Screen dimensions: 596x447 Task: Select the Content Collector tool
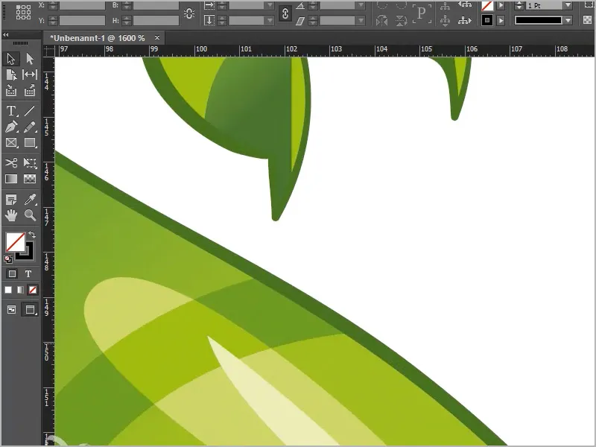click(11, 90)
